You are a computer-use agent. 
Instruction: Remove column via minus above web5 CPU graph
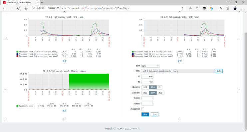pos(65,12)
